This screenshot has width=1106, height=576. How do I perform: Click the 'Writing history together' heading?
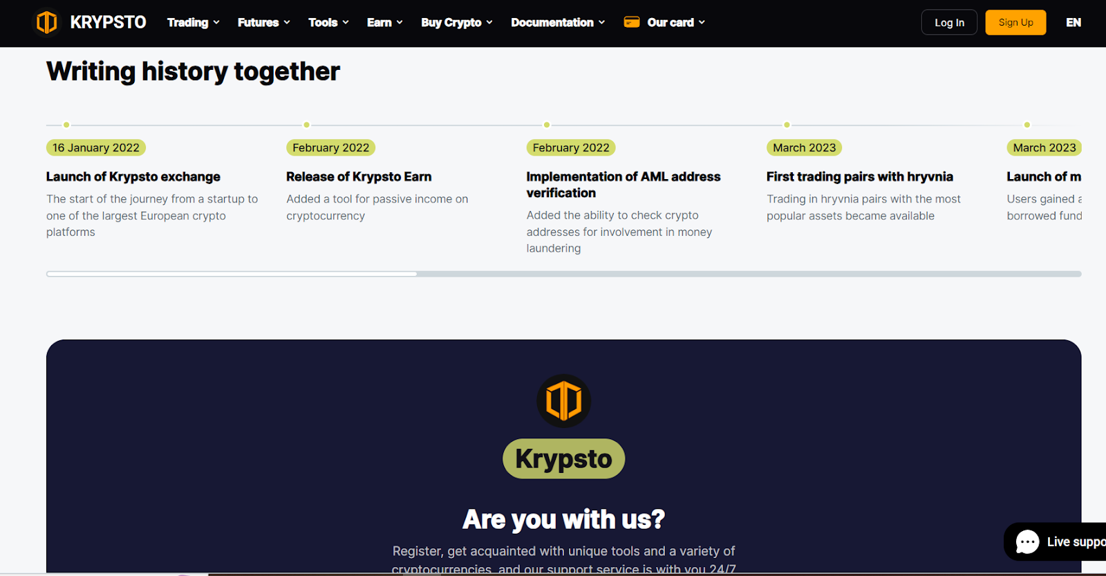tap(193, 71)
